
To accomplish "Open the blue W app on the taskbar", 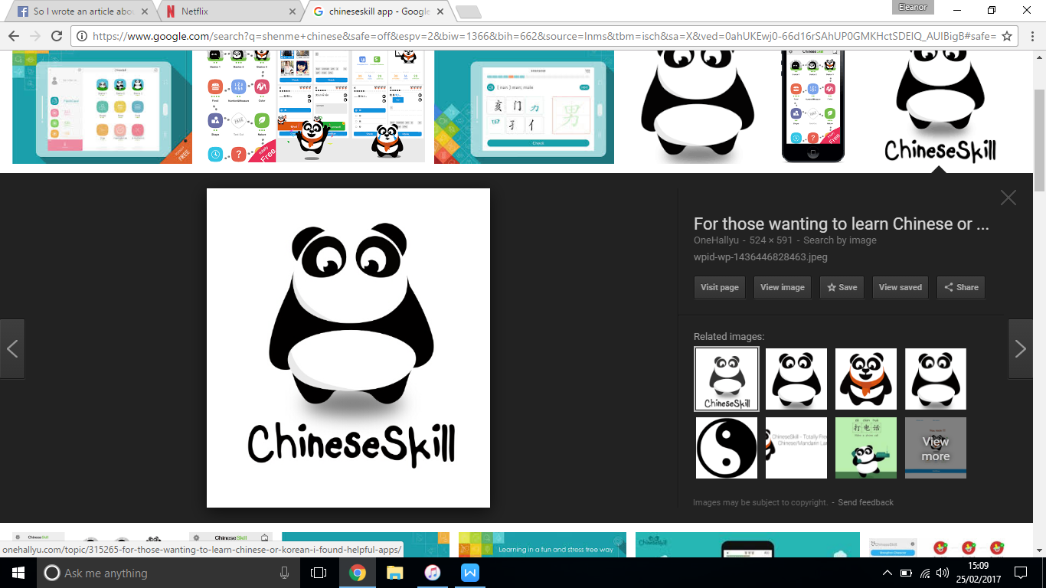I will 469,573.
